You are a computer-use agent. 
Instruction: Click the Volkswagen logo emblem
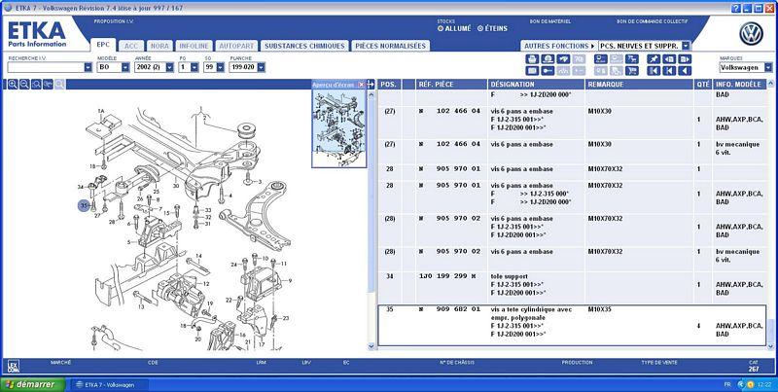751,34
